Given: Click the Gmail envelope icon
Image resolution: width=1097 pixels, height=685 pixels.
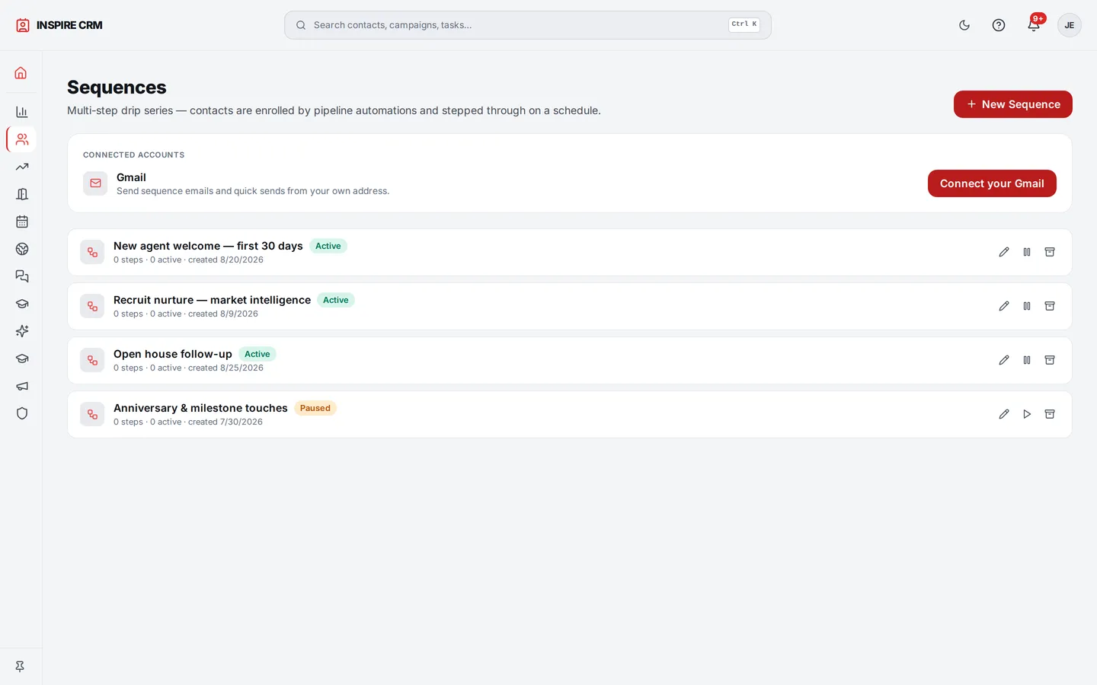Looking at the screenshot, I should [x=95, y=183].
